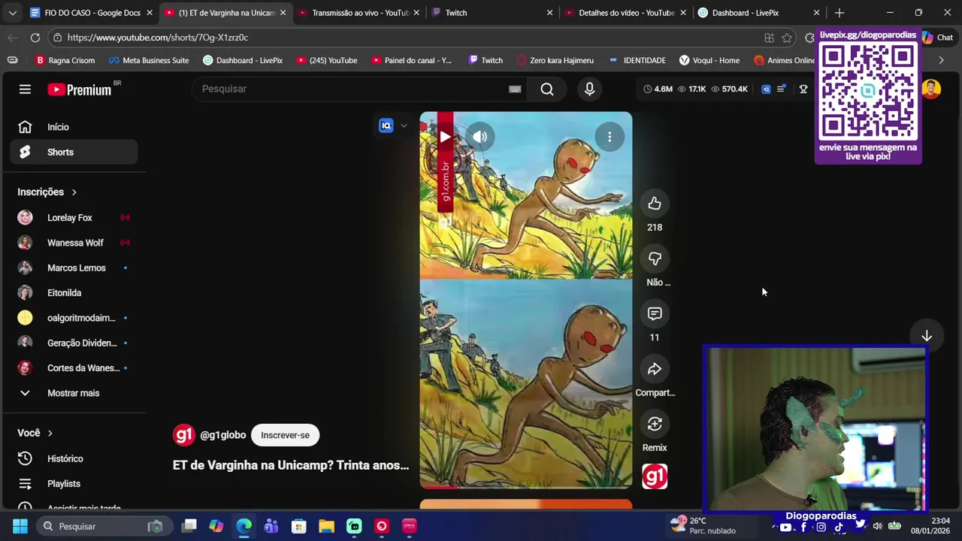Screen dimensions: 962x541
Task: Open the Remix option
Action: tap(655, 424)
